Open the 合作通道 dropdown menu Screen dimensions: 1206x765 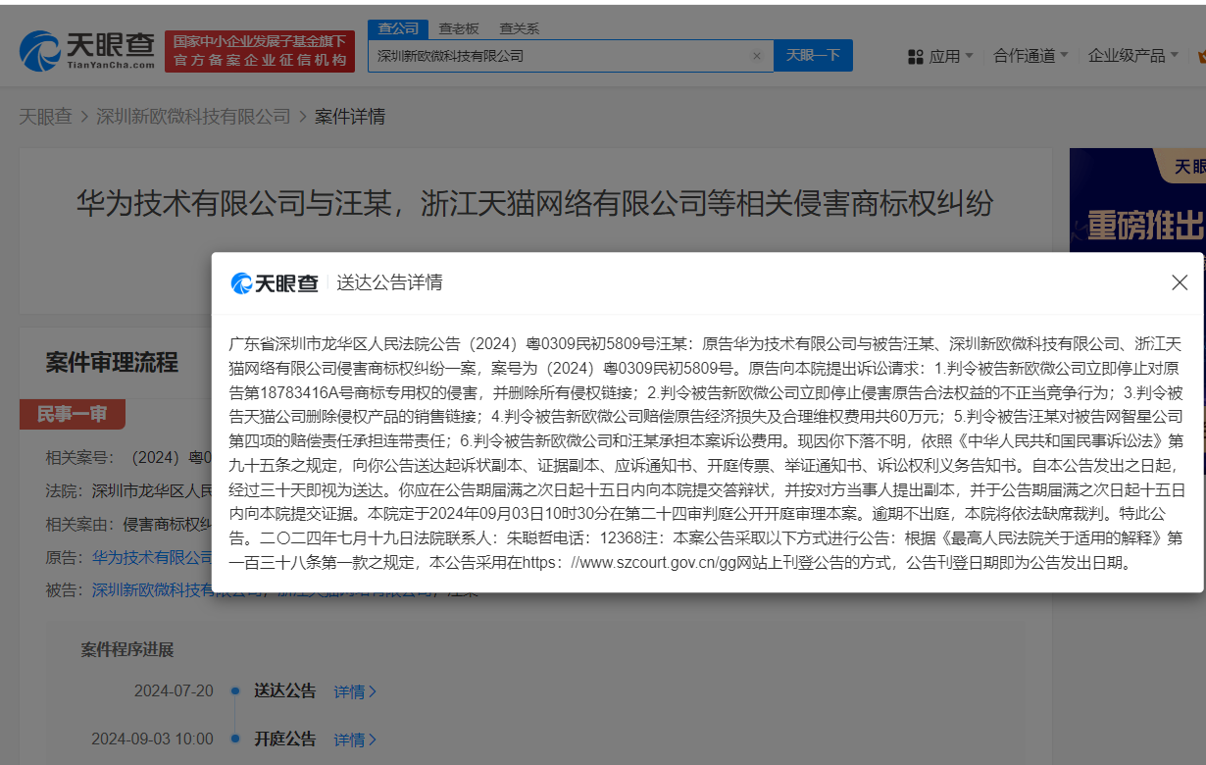click(x=1030, y=56)
